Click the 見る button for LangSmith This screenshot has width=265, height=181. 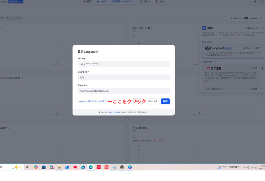coord(247,48)
